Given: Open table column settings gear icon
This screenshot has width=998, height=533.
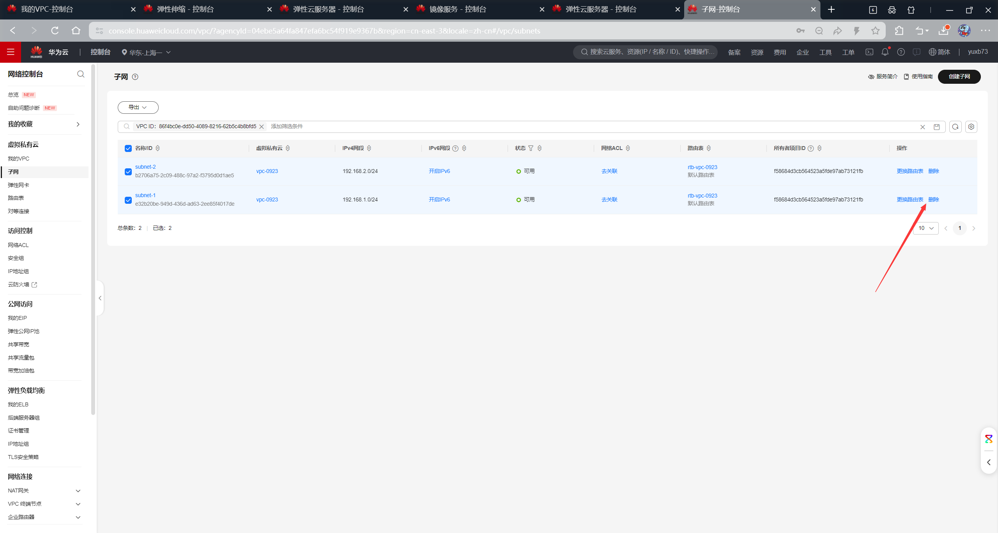Looking at the screenshot, I should pyautogui.click(x=971, y=127).
